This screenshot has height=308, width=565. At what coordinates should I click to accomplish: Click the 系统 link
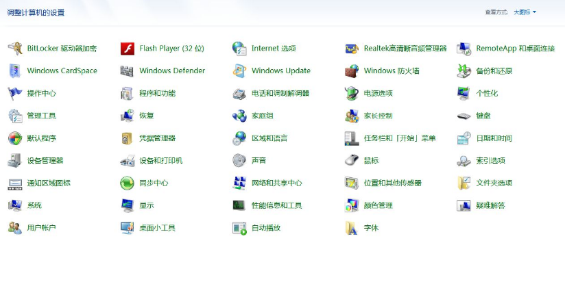tap(34, 205)
